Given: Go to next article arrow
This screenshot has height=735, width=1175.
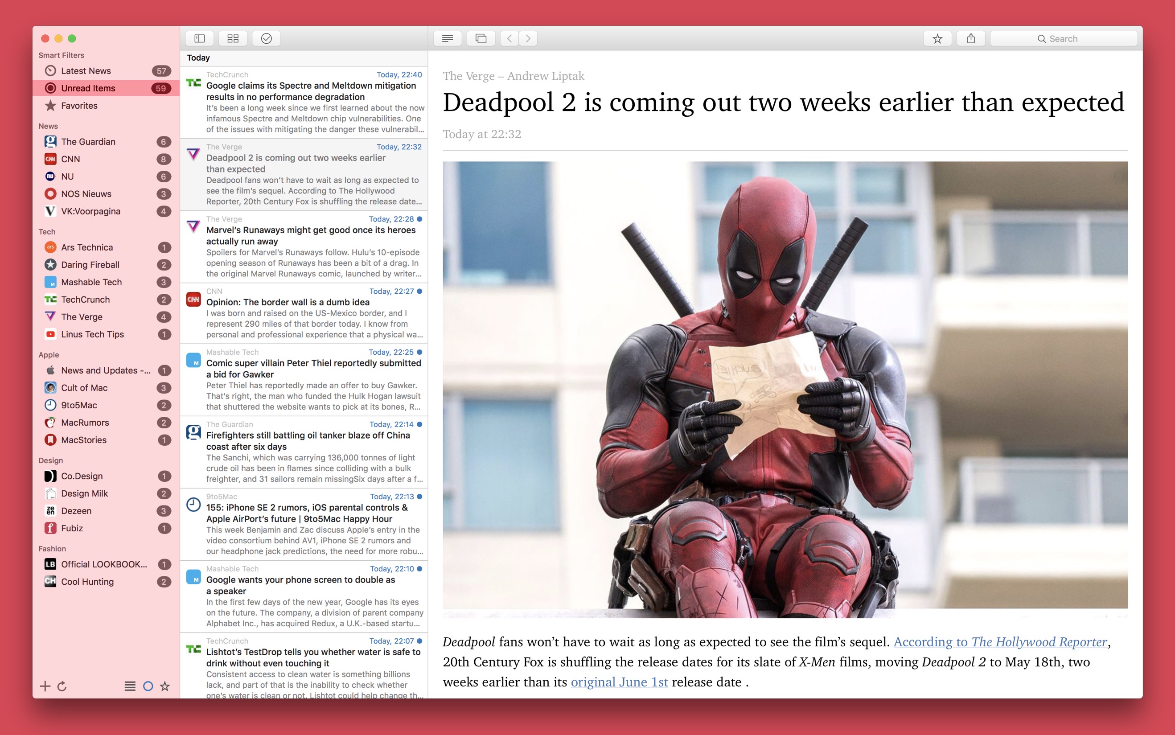Looking at the screenshot, I should [528, 38].
